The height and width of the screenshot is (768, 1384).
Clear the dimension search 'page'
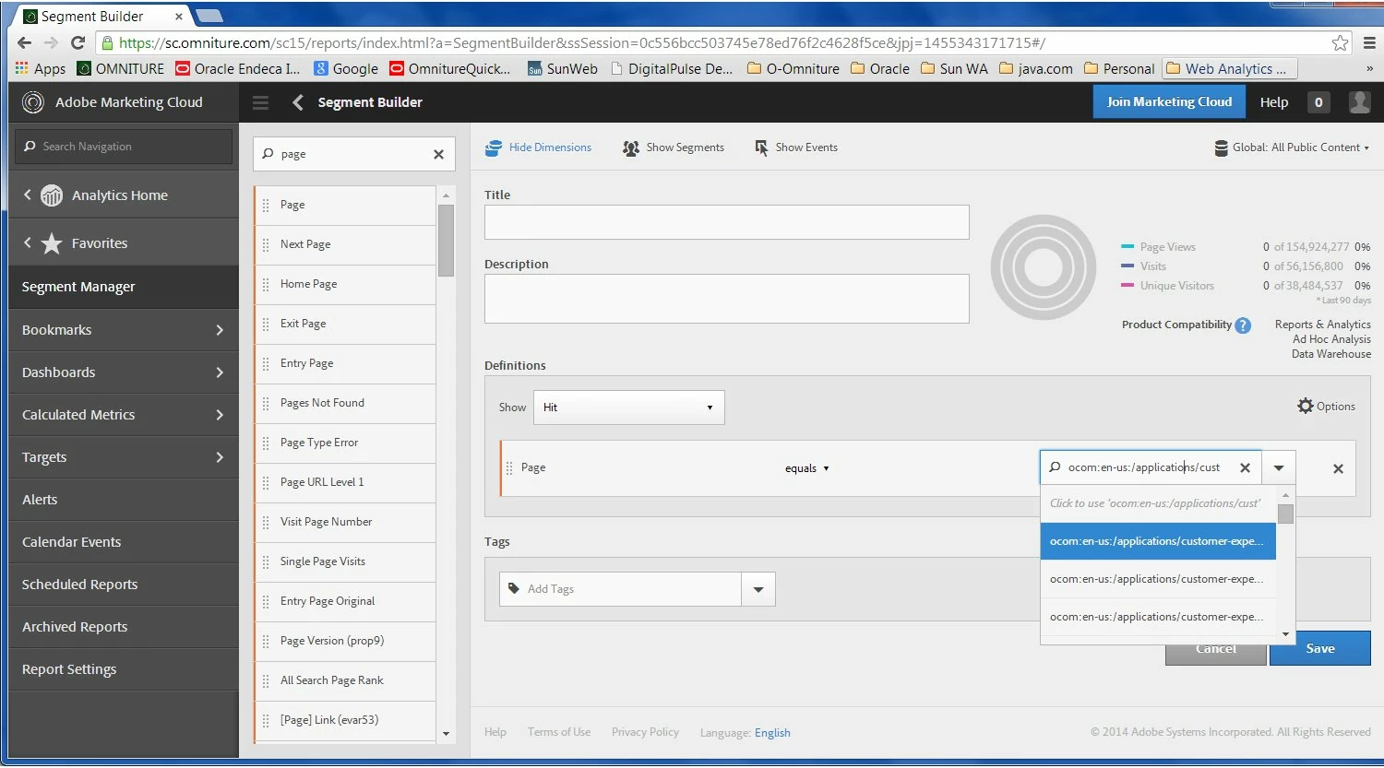tap(439, 155)
